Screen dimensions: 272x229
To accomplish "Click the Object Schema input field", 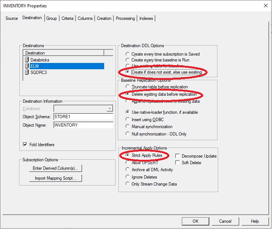I will 83,117.
